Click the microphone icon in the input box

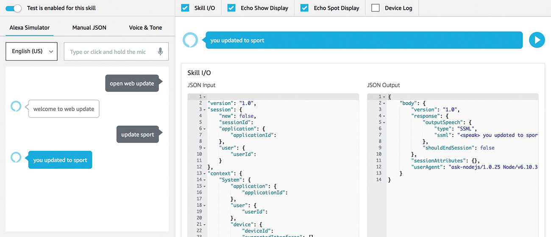[160, 52]
